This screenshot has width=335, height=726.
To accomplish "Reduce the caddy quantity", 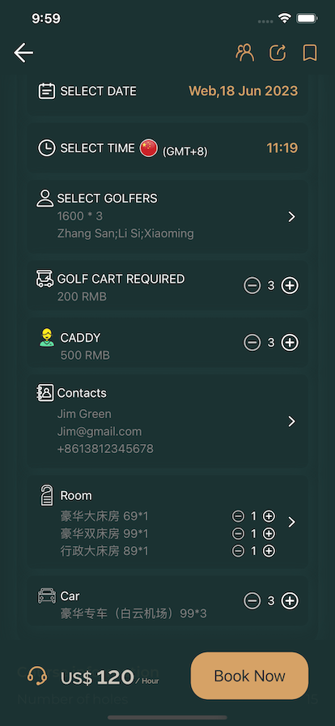I will [252, 343].
